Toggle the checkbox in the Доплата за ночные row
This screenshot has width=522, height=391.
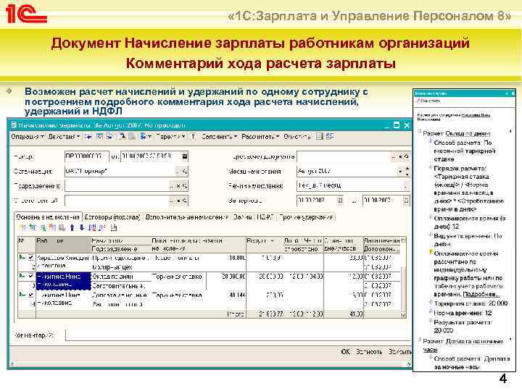(x=31, y=295)
